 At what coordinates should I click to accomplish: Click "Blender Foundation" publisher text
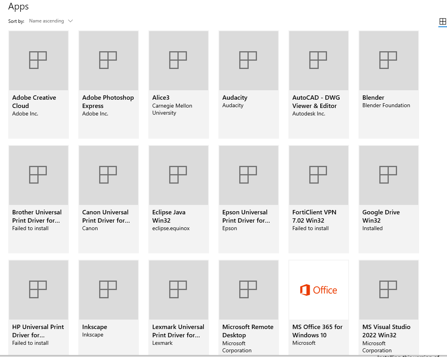click(x=386, y=105)
